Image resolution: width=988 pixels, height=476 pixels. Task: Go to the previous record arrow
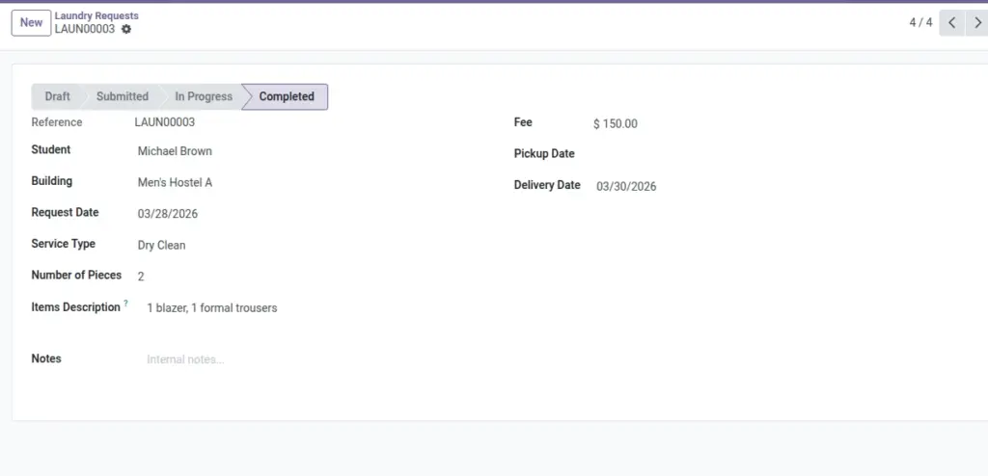[x=952, y=23]
